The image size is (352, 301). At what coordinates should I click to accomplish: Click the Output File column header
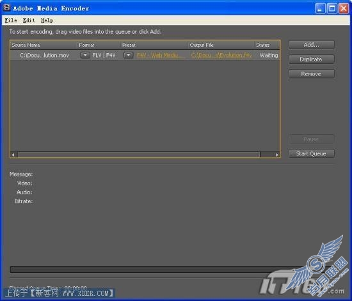point(221,45)
